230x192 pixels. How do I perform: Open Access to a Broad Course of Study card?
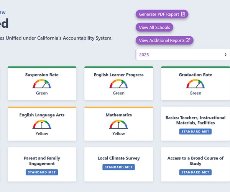click(195, 164)
